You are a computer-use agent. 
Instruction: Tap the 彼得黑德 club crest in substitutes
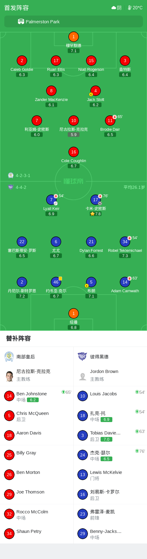click(x=82, y=357)
